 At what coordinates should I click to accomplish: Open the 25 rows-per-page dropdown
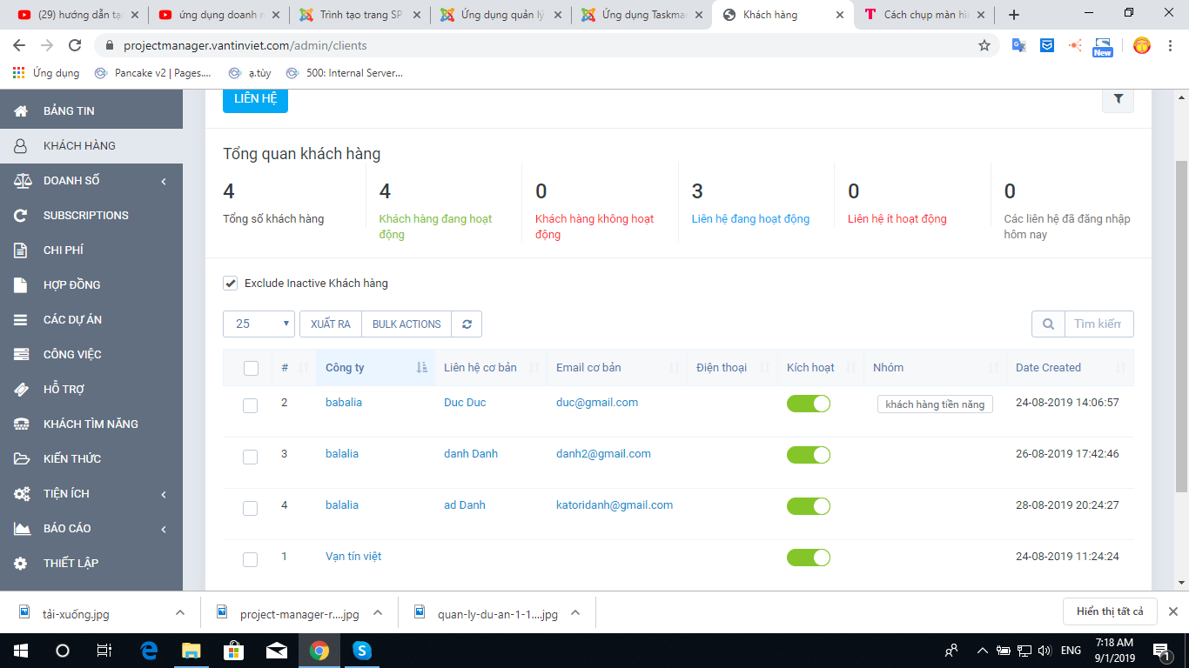(x=259, y=324)
